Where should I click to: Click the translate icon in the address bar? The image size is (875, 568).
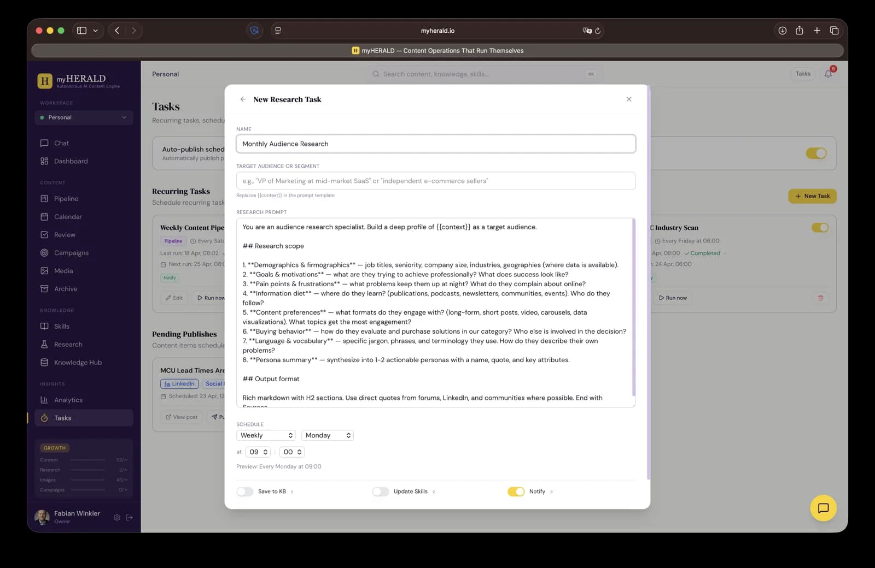[x=587, y=31]
